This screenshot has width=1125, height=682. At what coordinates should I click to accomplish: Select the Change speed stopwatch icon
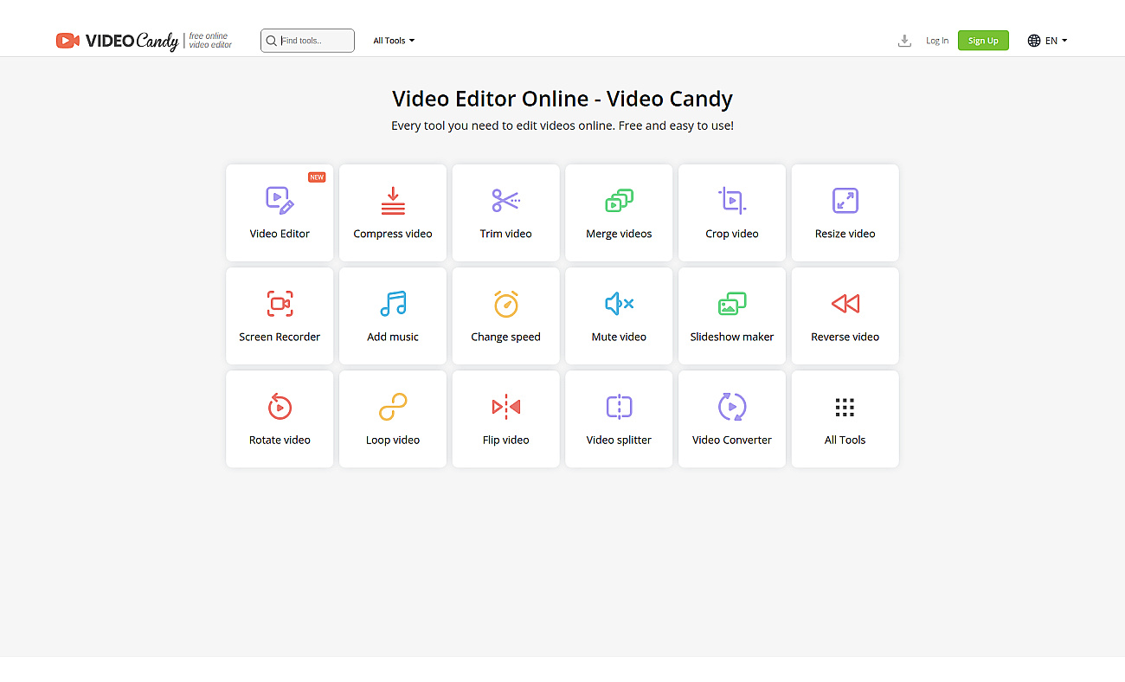pyautogui.click(x=506, y=304)
